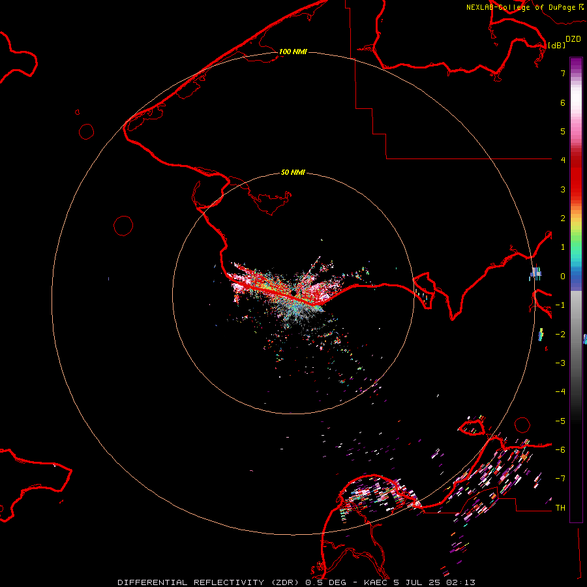The width and height of the screenshot is (587, 587).
Task: Click the 7 dB tick on color scale
Action: point(563,73)
